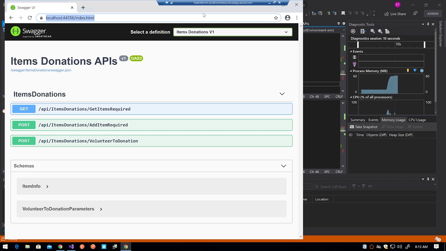This screenshot has width=446, height=251.
Task: Click the Location column header
Action: coord(322,199)
